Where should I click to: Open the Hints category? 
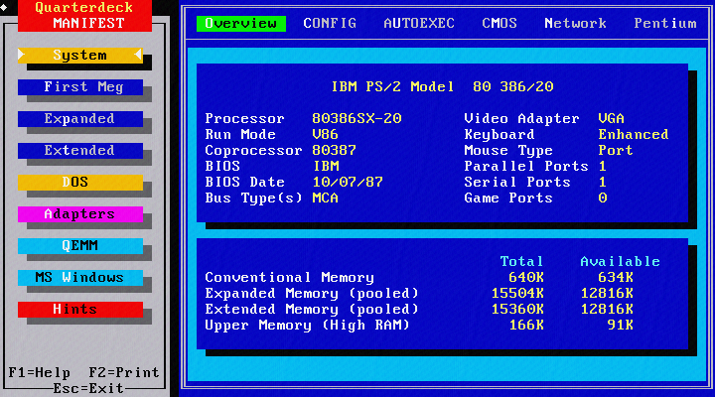click(80, 310)
